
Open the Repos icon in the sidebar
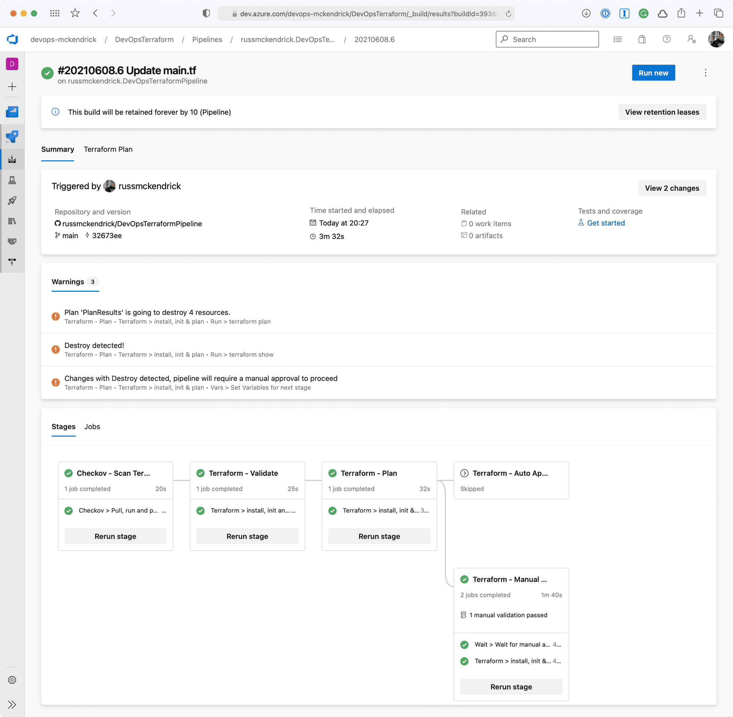coord(12,136)
